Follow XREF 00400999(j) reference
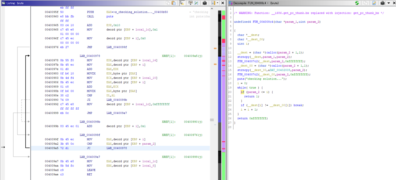 pos(193,157)
